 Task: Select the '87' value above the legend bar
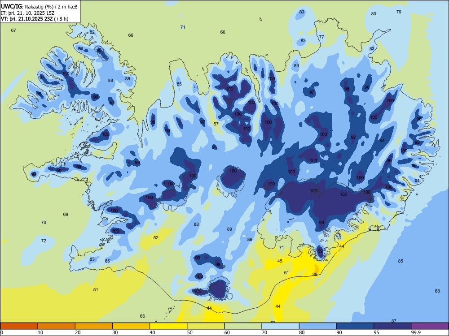pyautogui.click(x=394, y=321)
